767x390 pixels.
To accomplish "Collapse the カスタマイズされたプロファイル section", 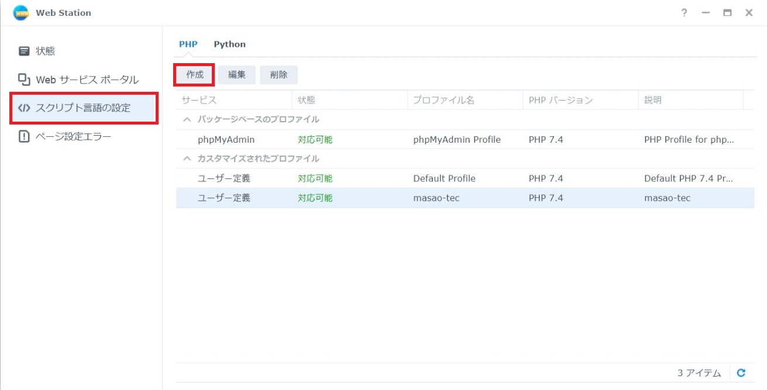I will [186, 158].
